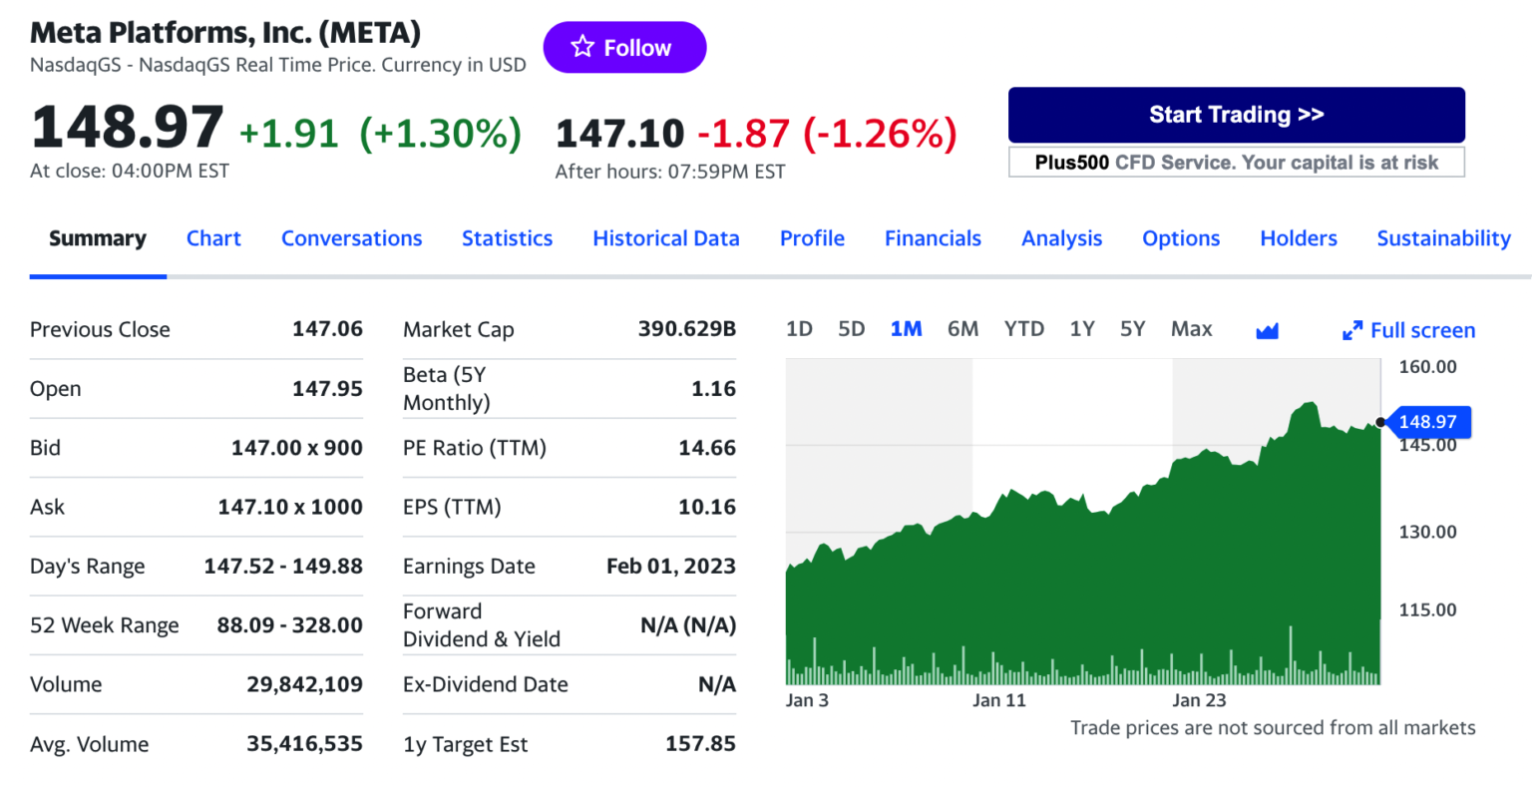Click the Beta (5Y Monthly) label
The image size is (1532, 787).
coord(447,389)
